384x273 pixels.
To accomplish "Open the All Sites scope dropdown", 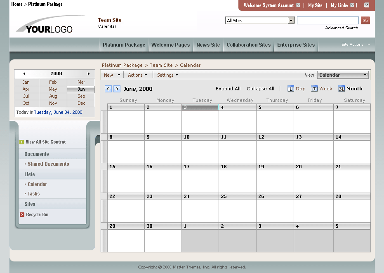I will (x=259, y=20).
